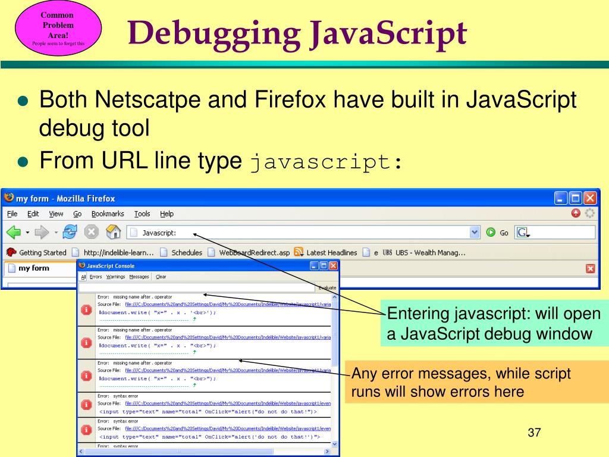Click the 'Debugging JavaScript' slide title
609x457 pixels.
297,34
